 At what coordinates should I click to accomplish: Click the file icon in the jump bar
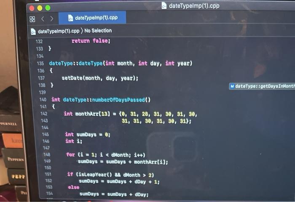tap(33, 32)
